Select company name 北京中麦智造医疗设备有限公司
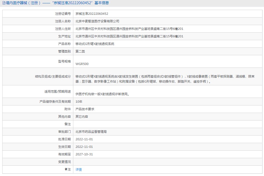The image size is (264, 176). point(97,21)
